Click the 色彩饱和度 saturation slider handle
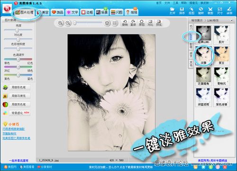 coord(18,48)
